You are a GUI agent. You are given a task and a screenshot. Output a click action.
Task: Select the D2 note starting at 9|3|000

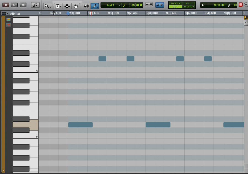(158, 125)
